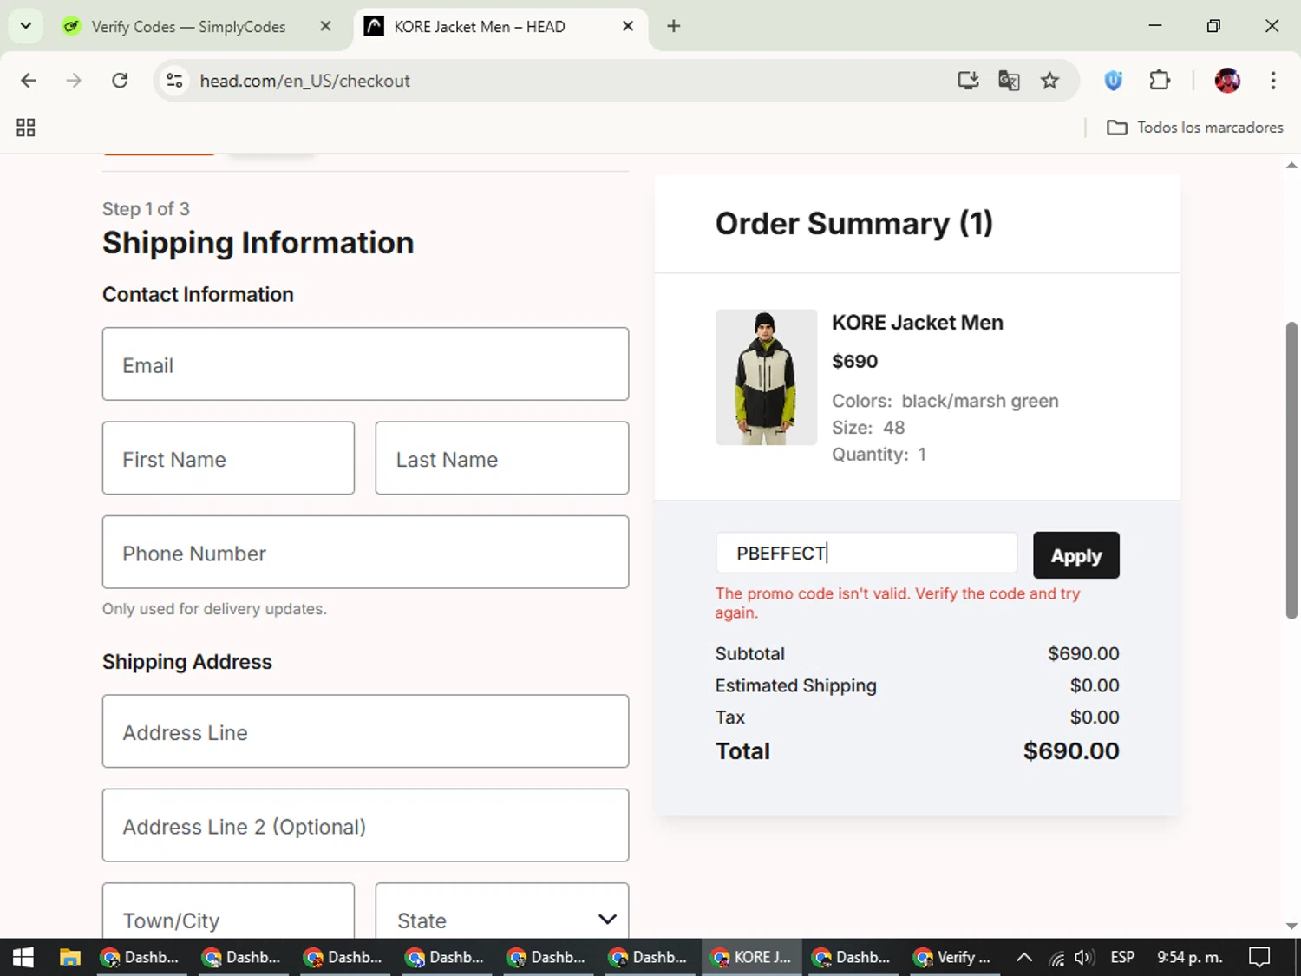1301x976 pixels.
Task: Click the Last Name field
Action: [x=502, y=458]
